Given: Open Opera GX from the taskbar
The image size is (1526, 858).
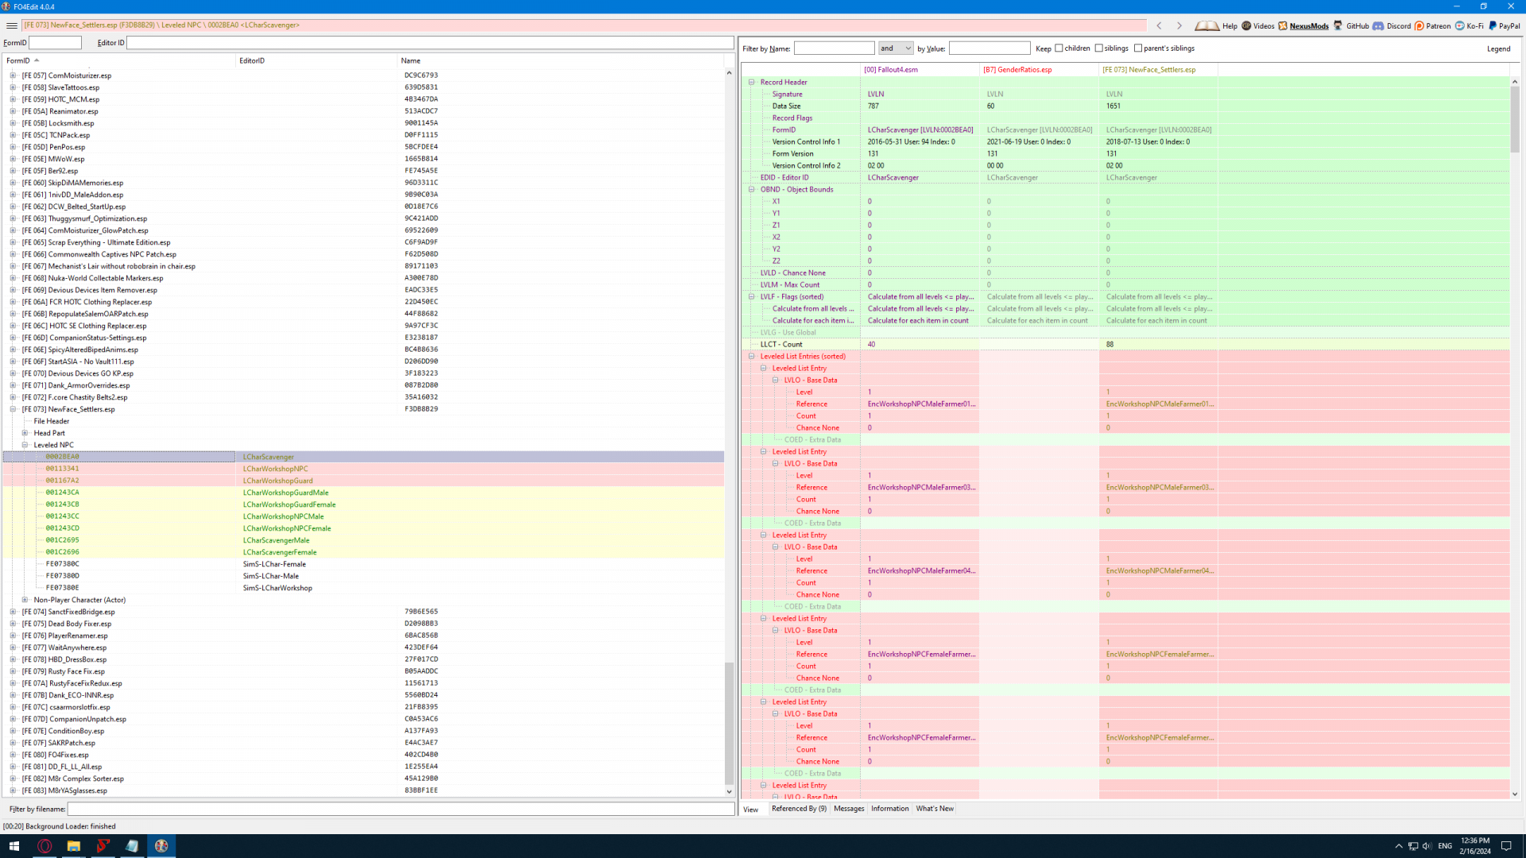Looking at the screenshot, I should pos(45,846).
